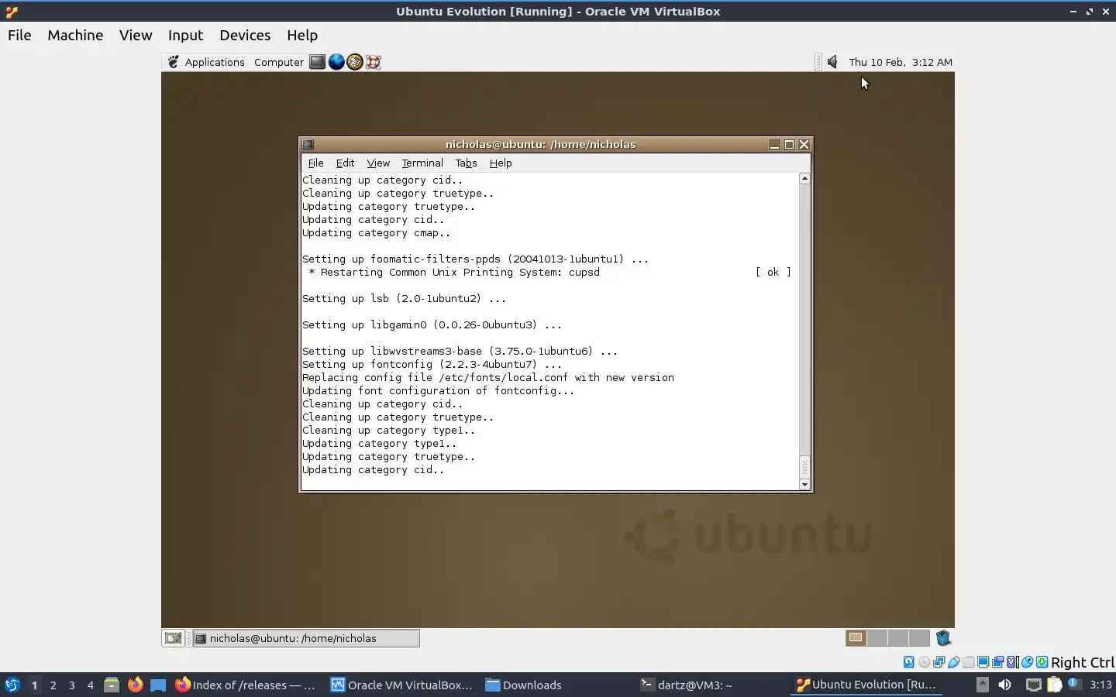Open terminal Edit menu
Viewport: 1116px width, 697px height.
[x=345, y=163]
